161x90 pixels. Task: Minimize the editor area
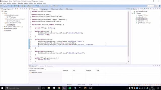click(x=127, y=9)
